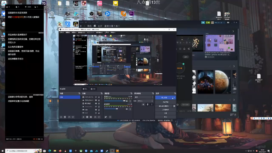Open Steam from the taskbar
This screenshot has width=272, height=153.
pyautogui.click(x=107, y=151)
